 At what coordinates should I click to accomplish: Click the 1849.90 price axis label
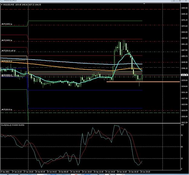(x=184, y=62)
